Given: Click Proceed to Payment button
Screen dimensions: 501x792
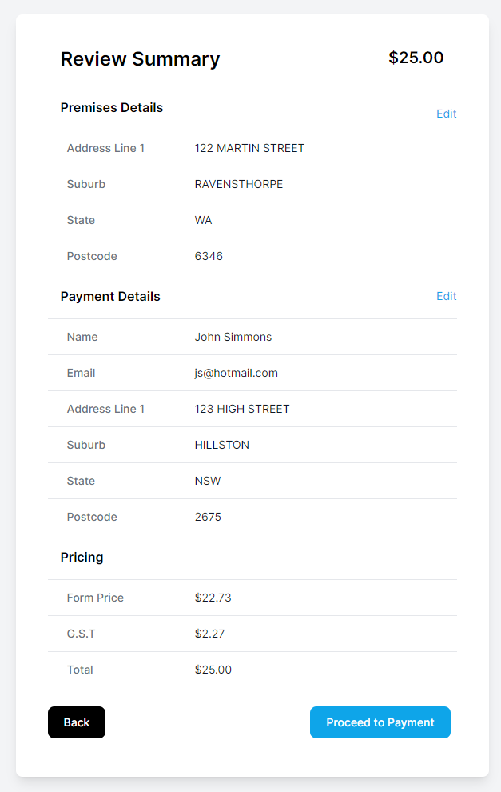Looking at the screenshot, I should coord(380,722).
